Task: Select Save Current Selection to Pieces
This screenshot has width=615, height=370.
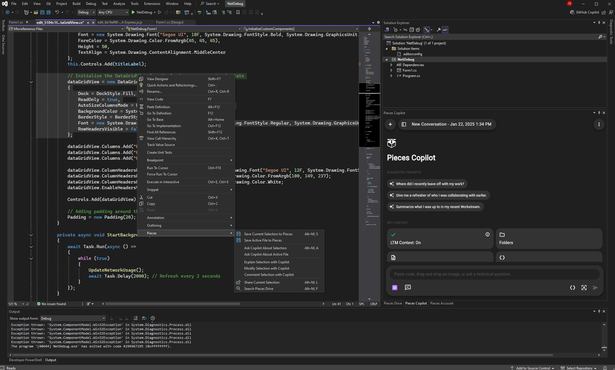Action: tap(279, 234)
